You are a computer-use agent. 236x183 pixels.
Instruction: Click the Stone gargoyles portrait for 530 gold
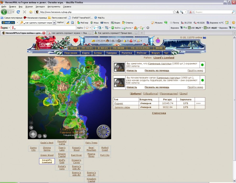(119, 82)
